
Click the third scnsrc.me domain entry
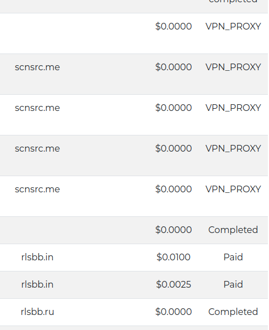[x=37, y=148]
